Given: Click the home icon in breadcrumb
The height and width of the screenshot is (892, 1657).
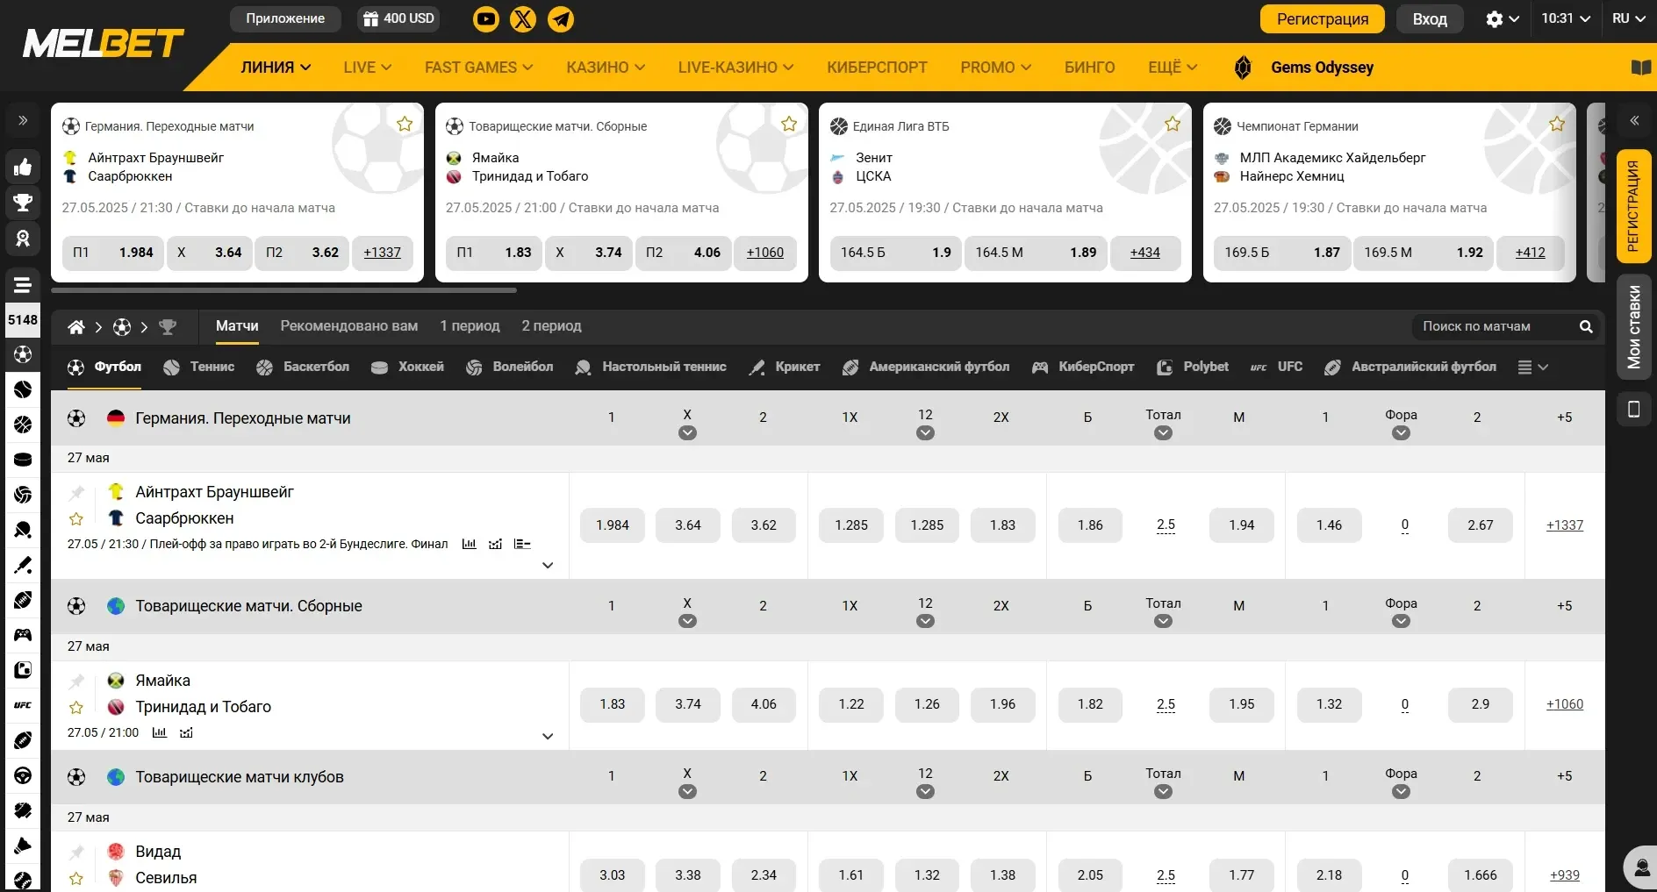Looking at the screenshot, I should tap(76, 327).
